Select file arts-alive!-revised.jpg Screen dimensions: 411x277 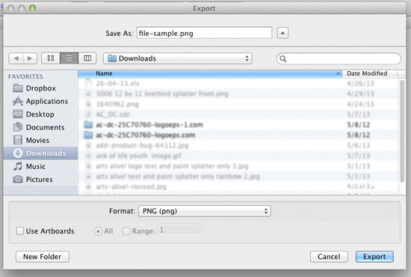pos(131,186)
